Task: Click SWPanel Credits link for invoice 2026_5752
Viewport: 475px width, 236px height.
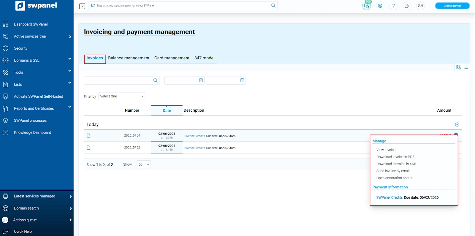Action: click(194, 148)
